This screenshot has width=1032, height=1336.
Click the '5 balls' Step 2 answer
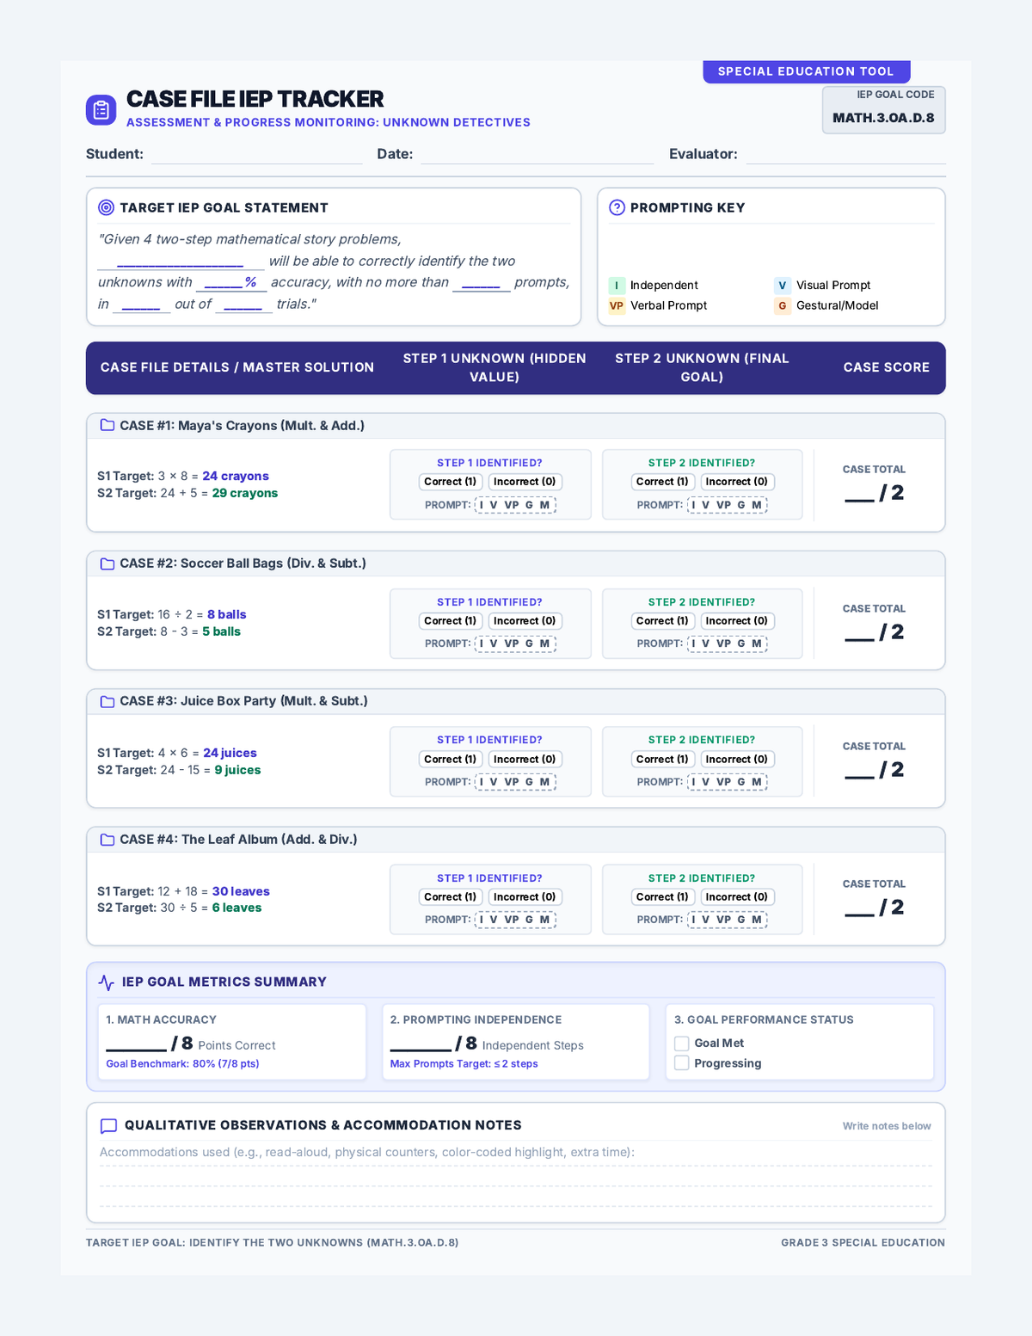tap(222, 632)
